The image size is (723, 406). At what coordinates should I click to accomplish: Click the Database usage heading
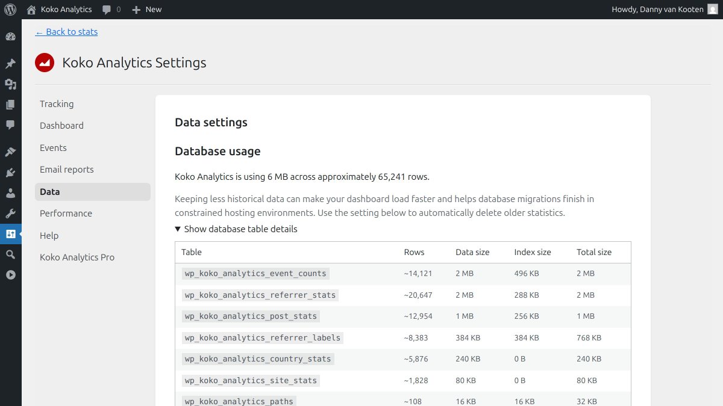pos(218,152)
